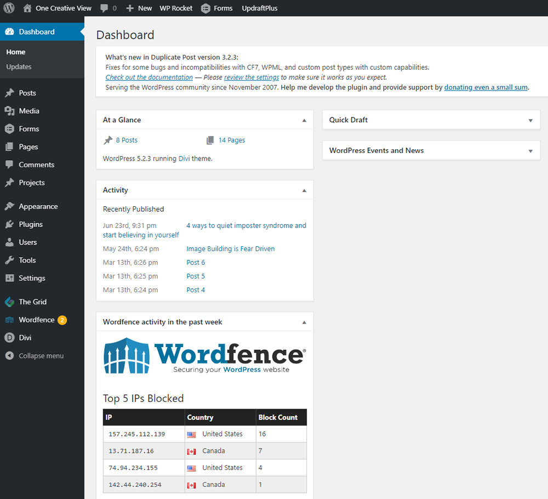The image size is (548, 499).
Task: Click the Posts pushpin icon in sidebar
Action: point(9,93)
